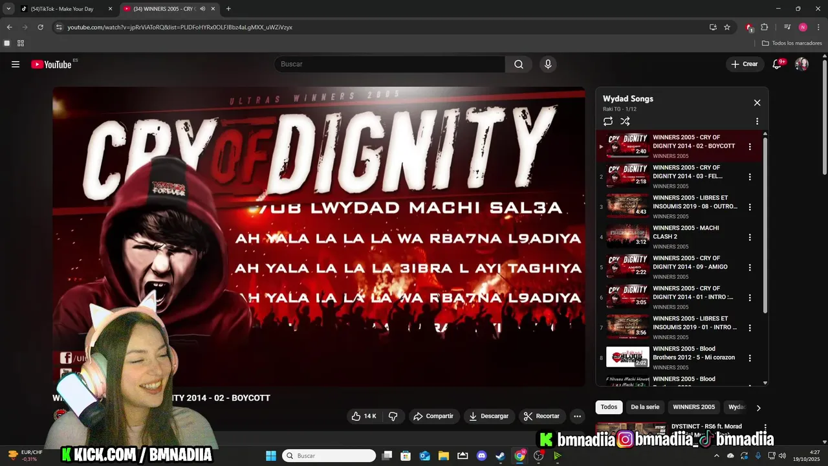The height and width of the screenshot is (466, 828).
Task: Select CRY OF DIGNITY 2014 - 09 - AMIGO title
Action: click(690, 262)
